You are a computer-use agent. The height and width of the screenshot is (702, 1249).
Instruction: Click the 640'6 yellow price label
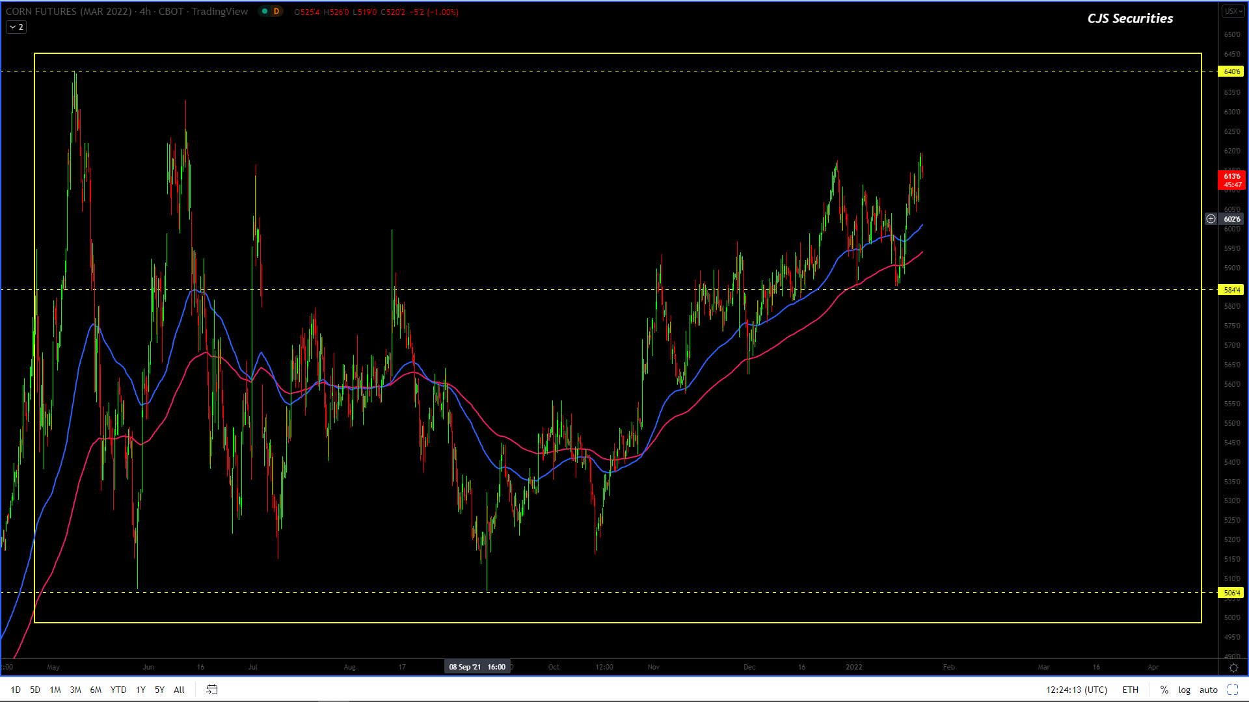click(x=1231, y=71)
